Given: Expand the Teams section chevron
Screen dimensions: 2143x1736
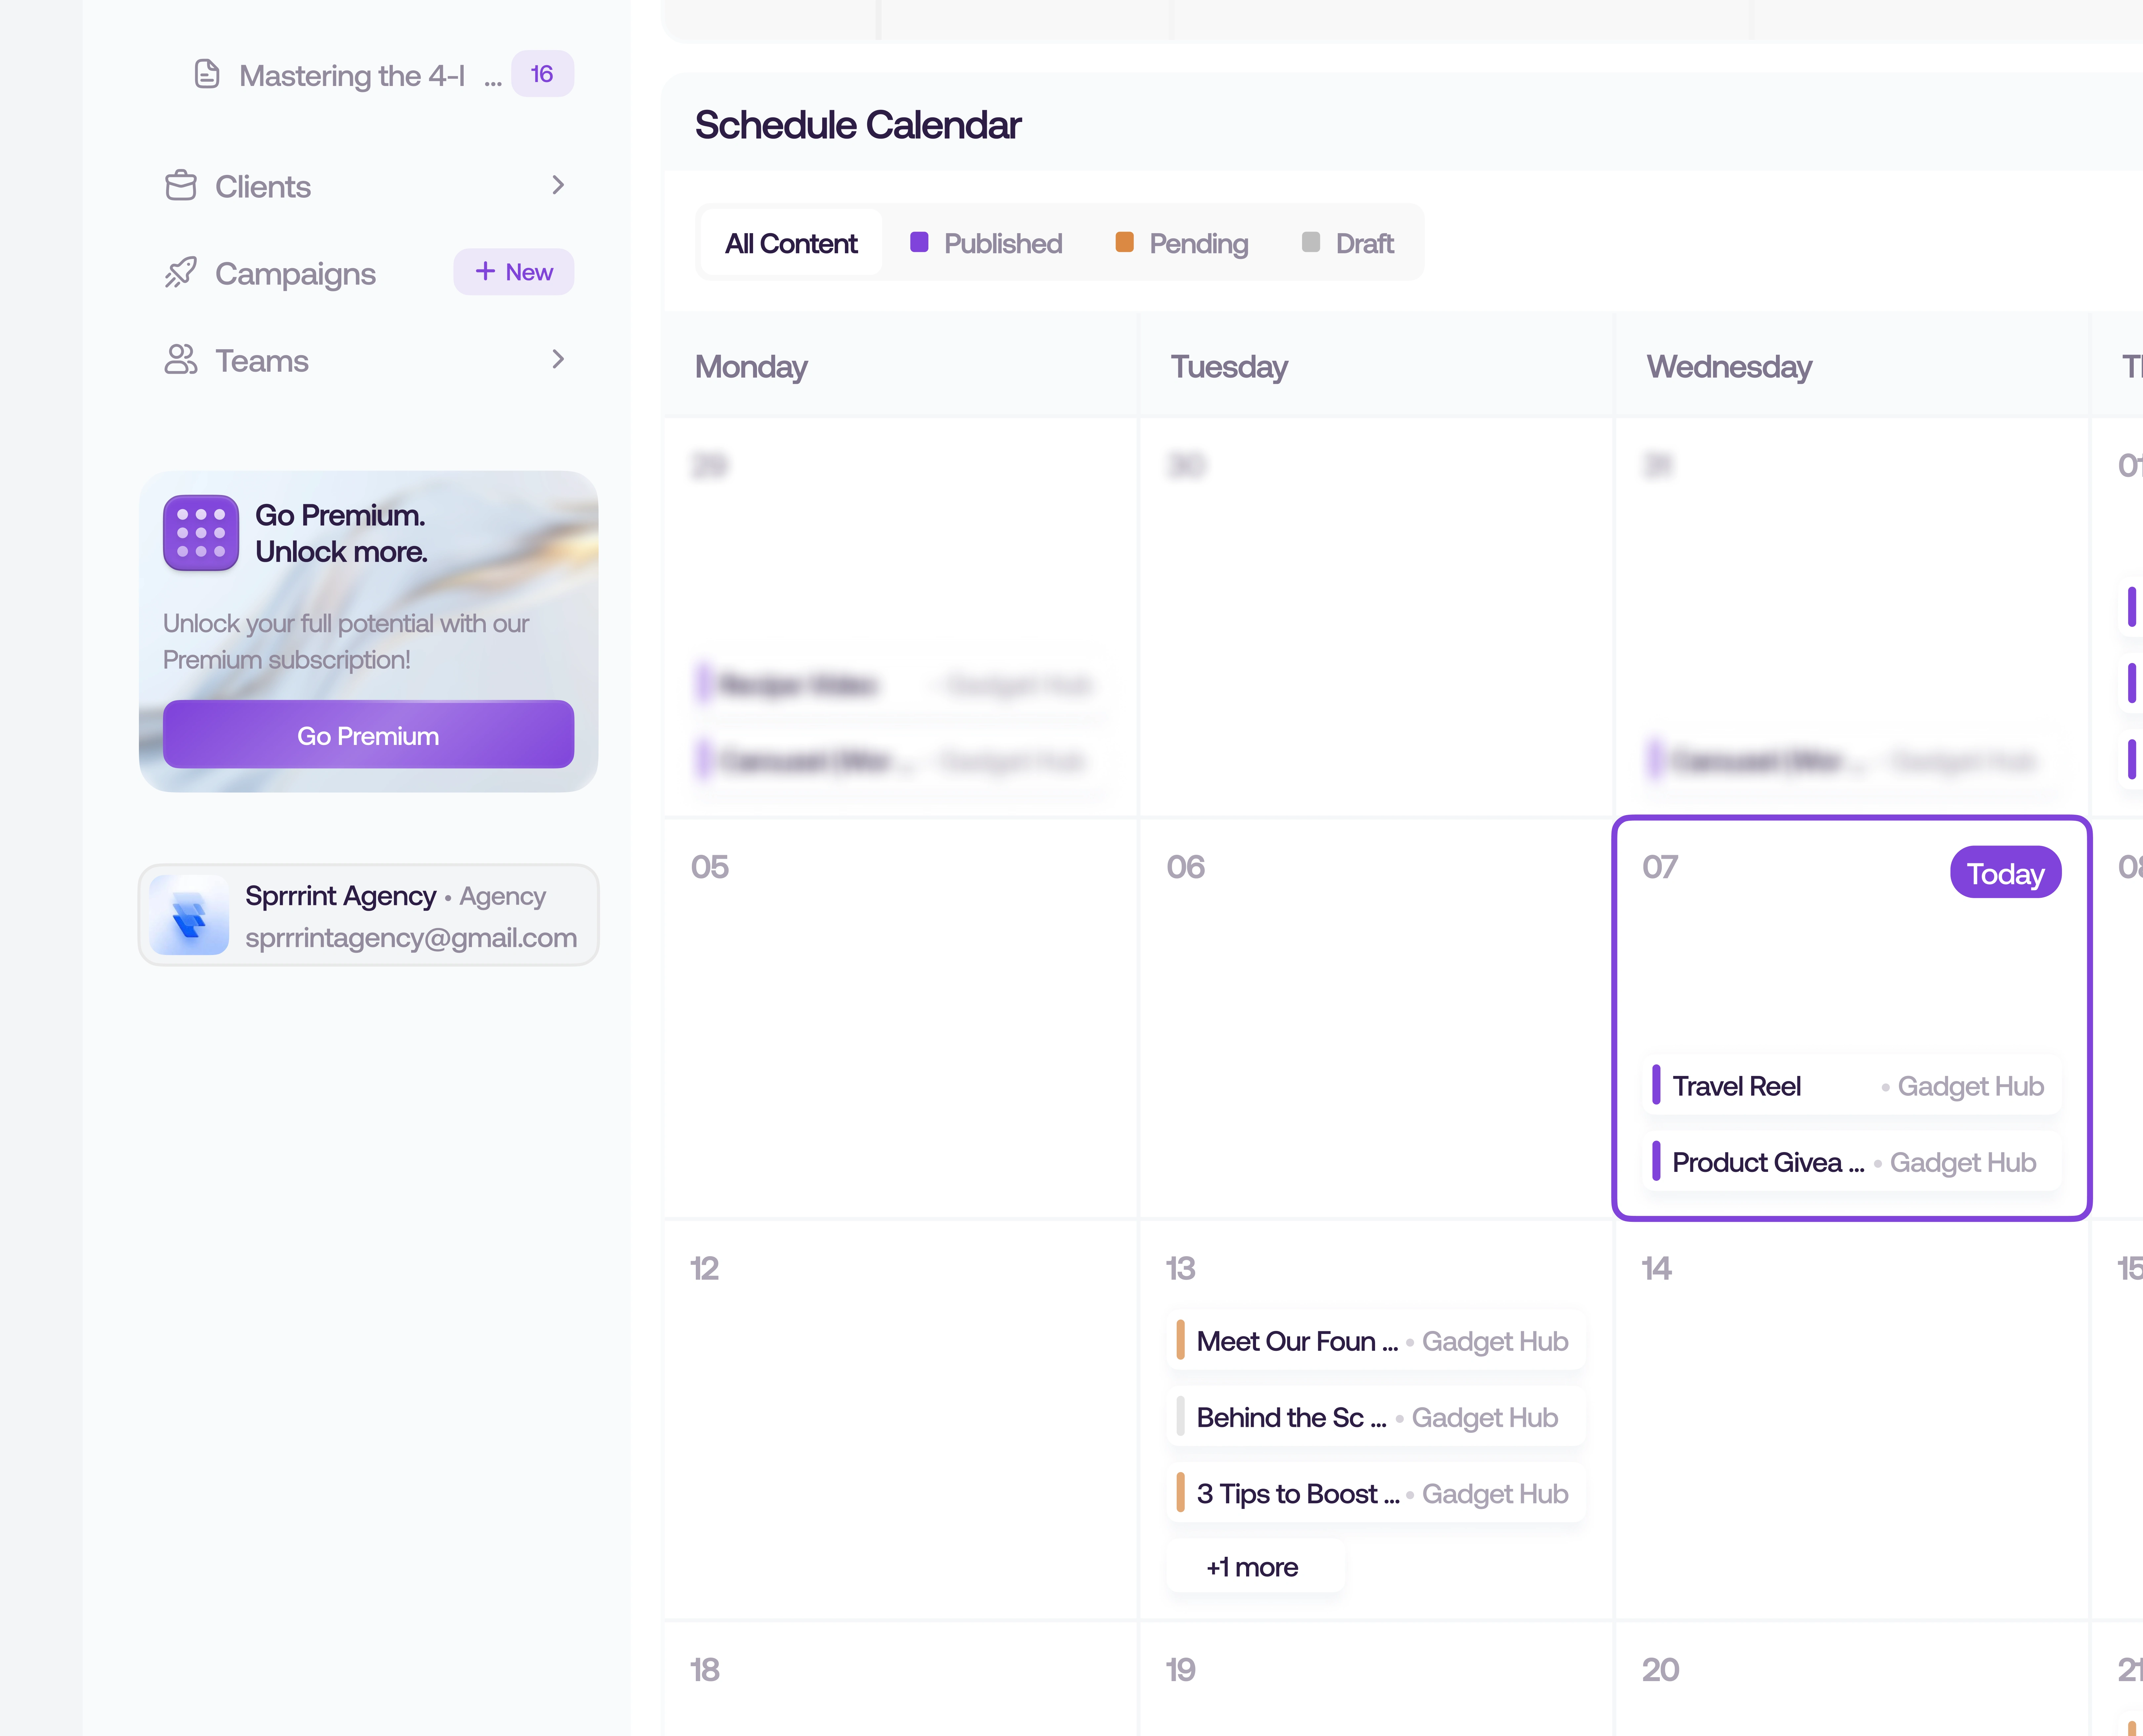Looking at the screenshot, I should pyautogui.click(x=558, y=359).
